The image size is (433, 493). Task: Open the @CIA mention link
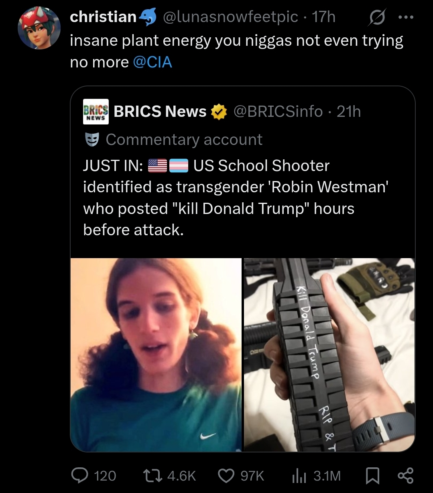pos(152,62)
